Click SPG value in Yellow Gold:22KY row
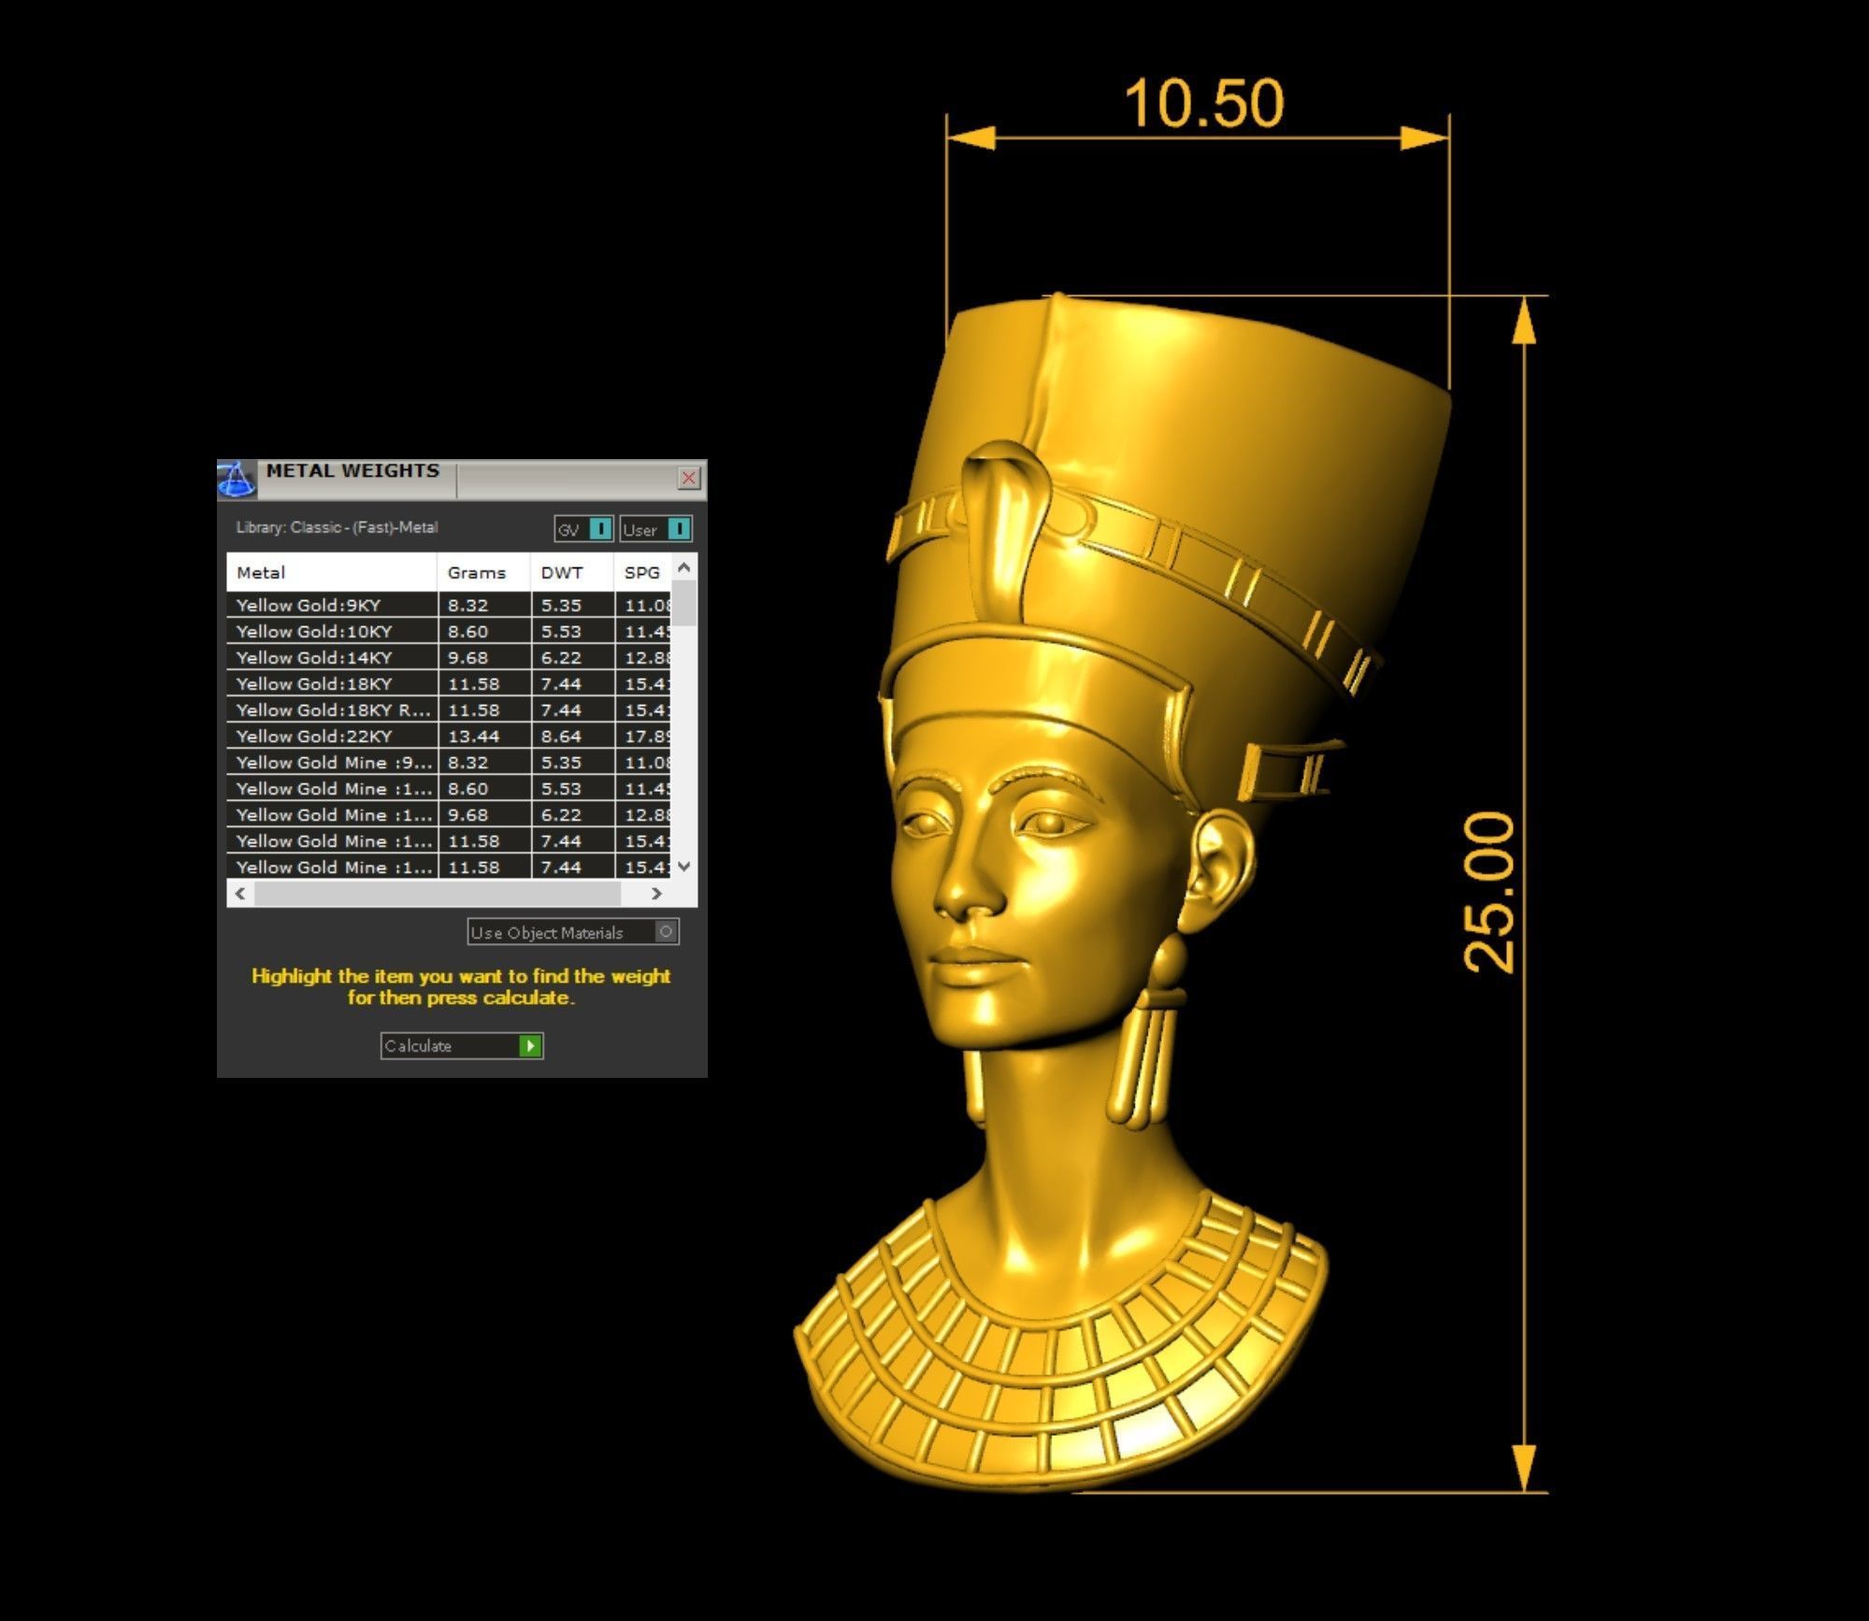The image size is (1869, 1621). 647,736
